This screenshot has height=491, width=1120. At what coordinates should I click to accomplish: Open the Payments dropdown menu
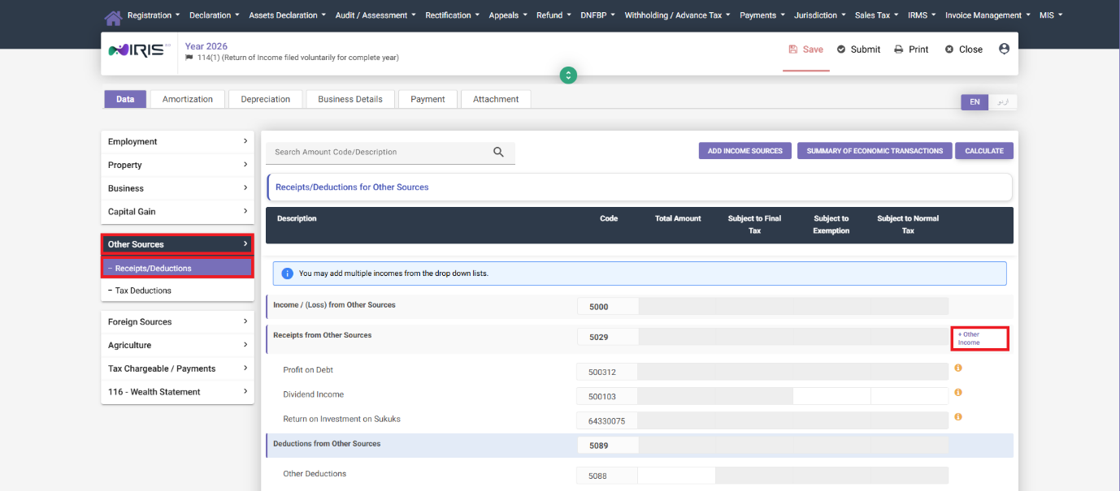click(x=762, y=15)
